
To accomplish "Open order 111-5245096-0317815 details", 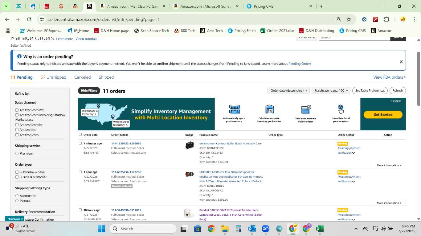I will (126, 210).
